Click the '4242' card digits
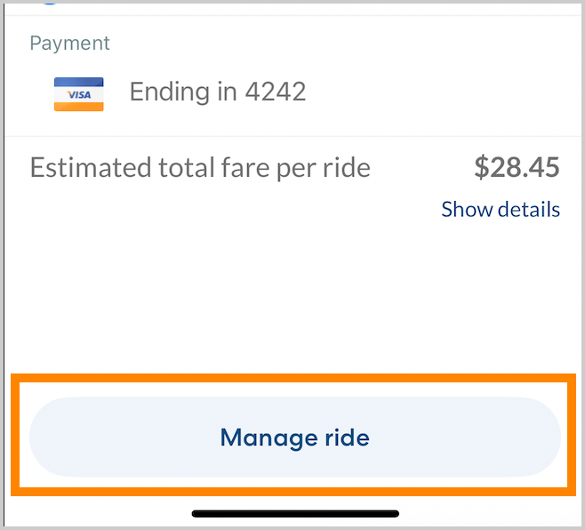The image size is (585, 530). [276, 92]
